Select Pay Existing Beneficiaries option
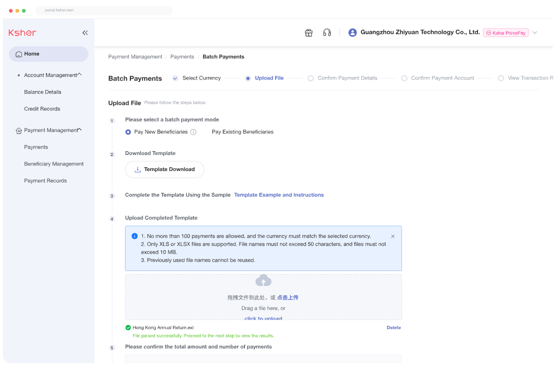 242,132
